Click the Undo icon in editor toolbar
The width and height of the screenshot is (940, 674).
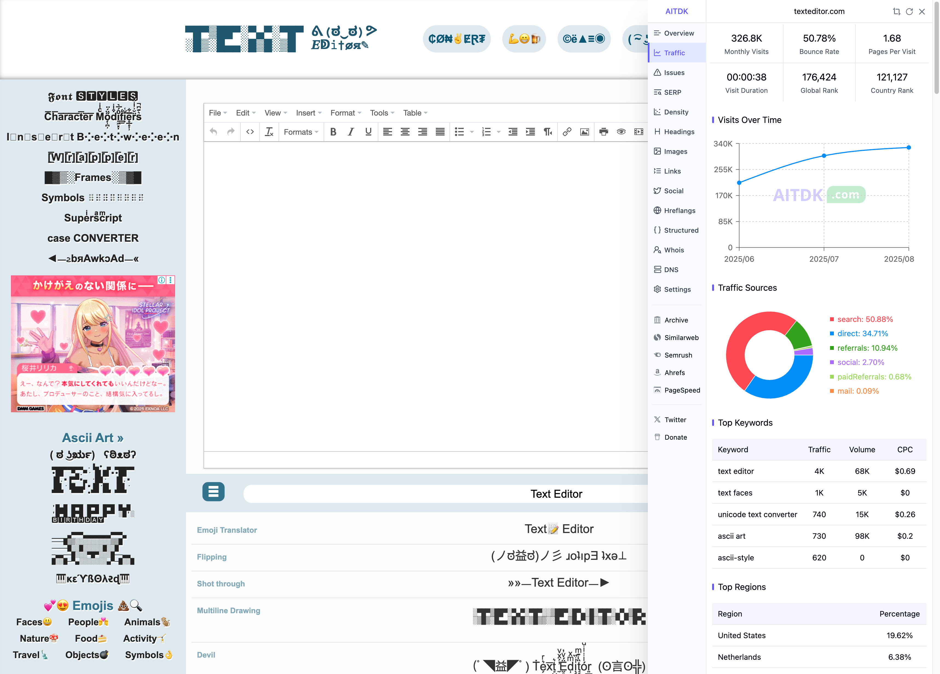(x=213, y=132)
